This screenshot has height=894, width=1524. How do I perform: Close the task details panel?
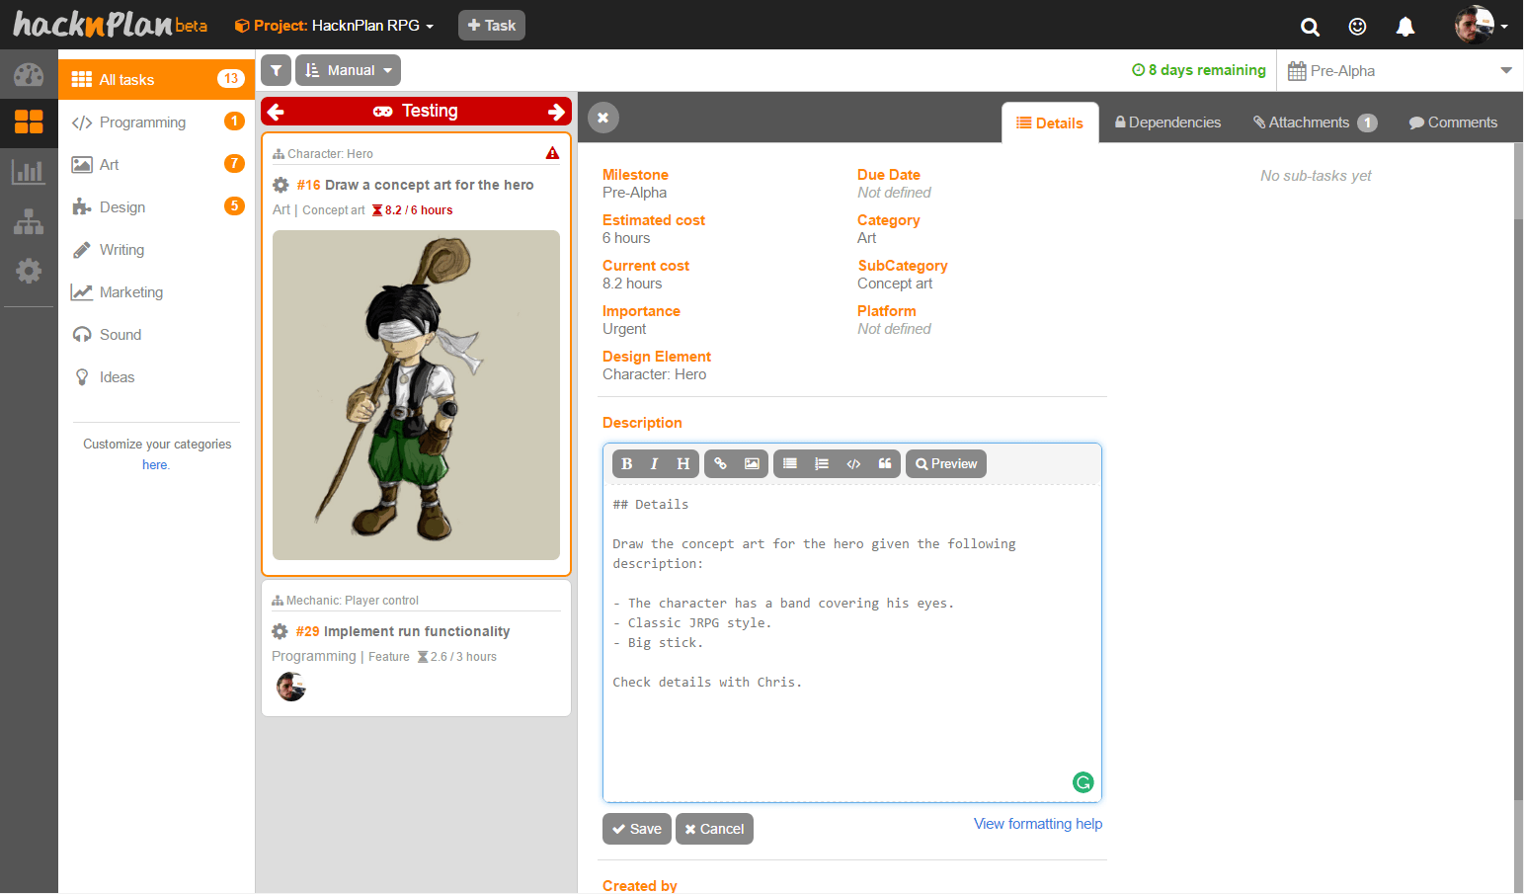tap(603, 118)
